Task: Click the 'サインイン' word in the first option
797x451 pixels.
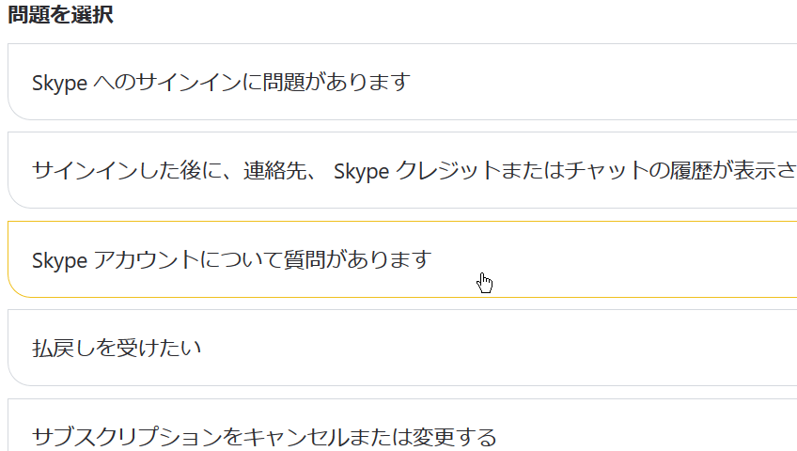Action: pos(189,83)
